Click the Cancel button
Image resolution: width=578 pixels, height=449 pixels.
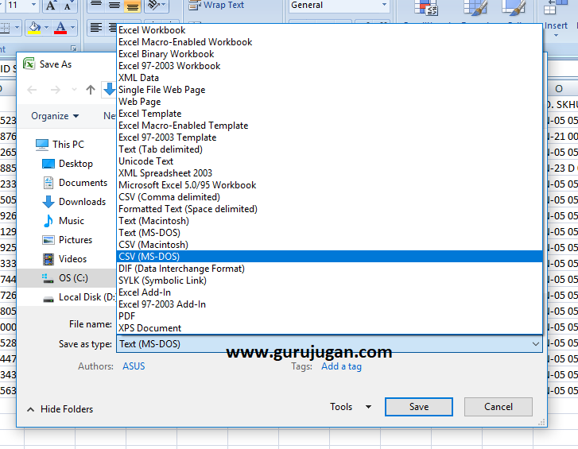[498, 407]
